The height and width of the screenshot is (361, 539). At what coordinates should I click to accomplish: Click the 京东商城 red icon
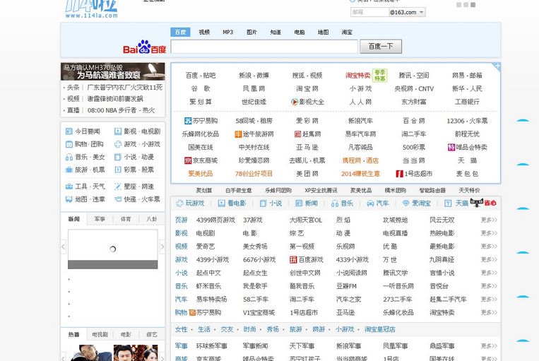click(x=188, y=160)
